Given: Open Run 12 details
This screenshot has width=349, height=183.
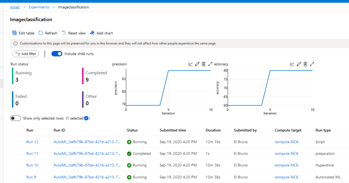Looking at the screenshot, I should coord(32,142).
